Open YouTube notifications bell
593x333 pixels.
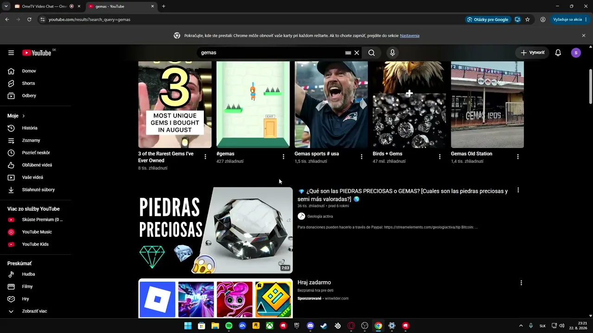coord(558,53)
